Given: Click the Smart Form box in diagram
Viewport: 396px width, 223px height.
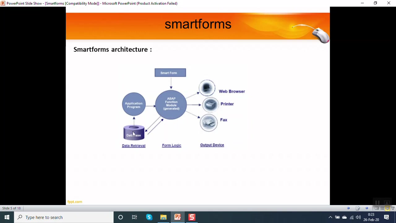Looking at the screenshot, I should 170,73.
